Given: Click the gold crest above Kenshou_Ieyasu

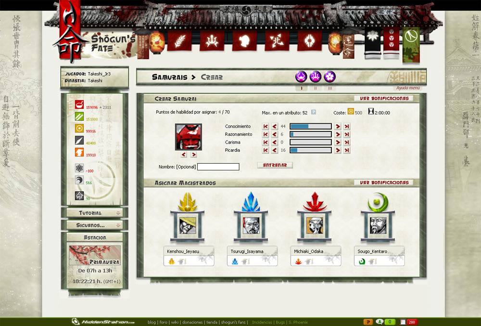Looking at the screenshot, I should click(x=188, y=202).
